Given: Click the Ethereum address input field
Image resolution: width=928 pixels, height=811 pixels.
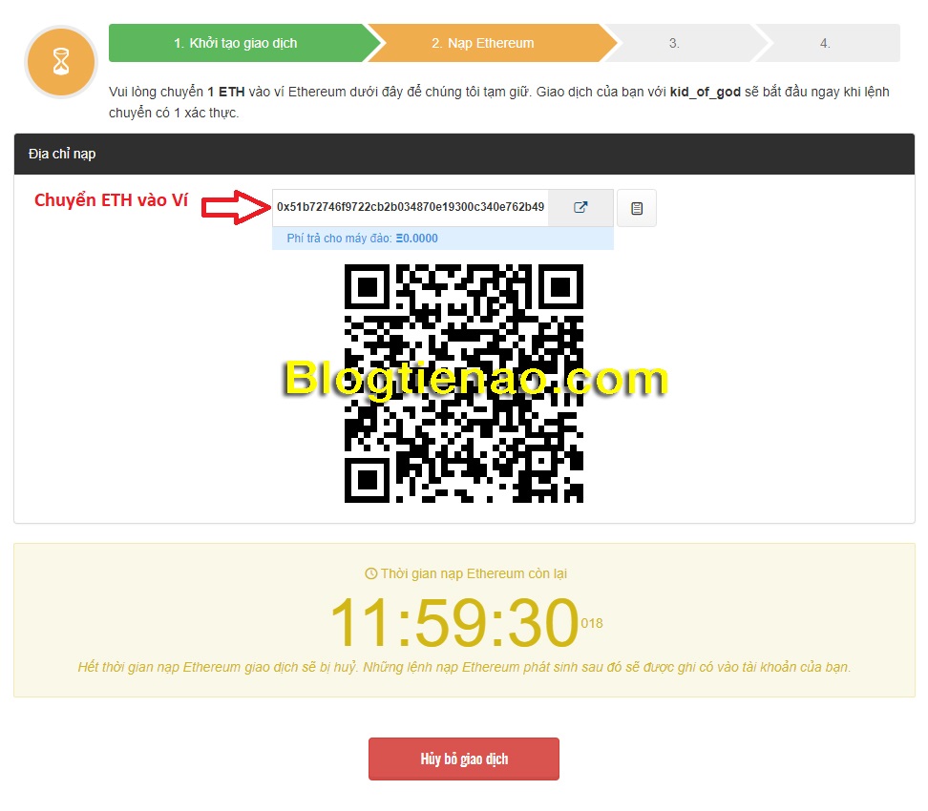Looking at the screenshot, I should pyautogui.click(x=411, y=208).
